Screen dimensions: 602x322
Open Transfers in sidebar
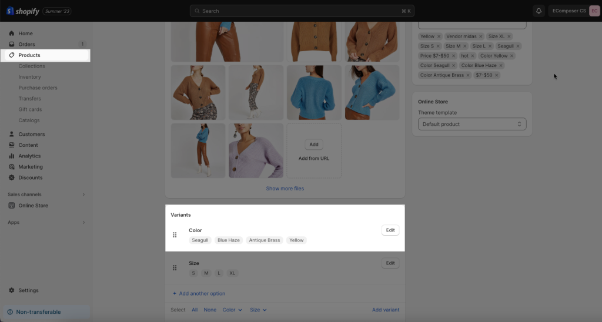(x=29, y=99)
